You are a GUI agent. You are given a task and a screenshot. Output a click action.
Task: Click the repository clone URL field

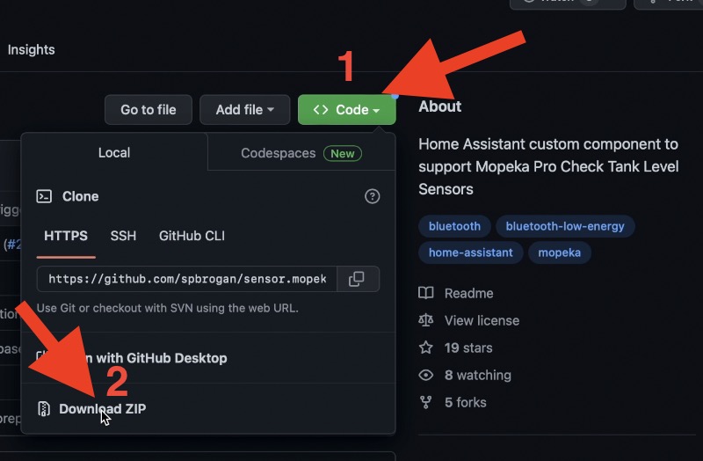click(187, 279)
